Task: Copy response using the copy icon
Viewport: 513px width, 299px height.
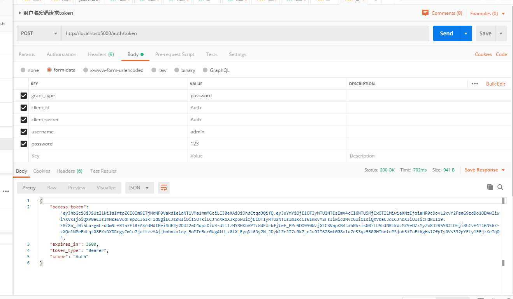Action: pyautogui.click(x=490, y=187)
